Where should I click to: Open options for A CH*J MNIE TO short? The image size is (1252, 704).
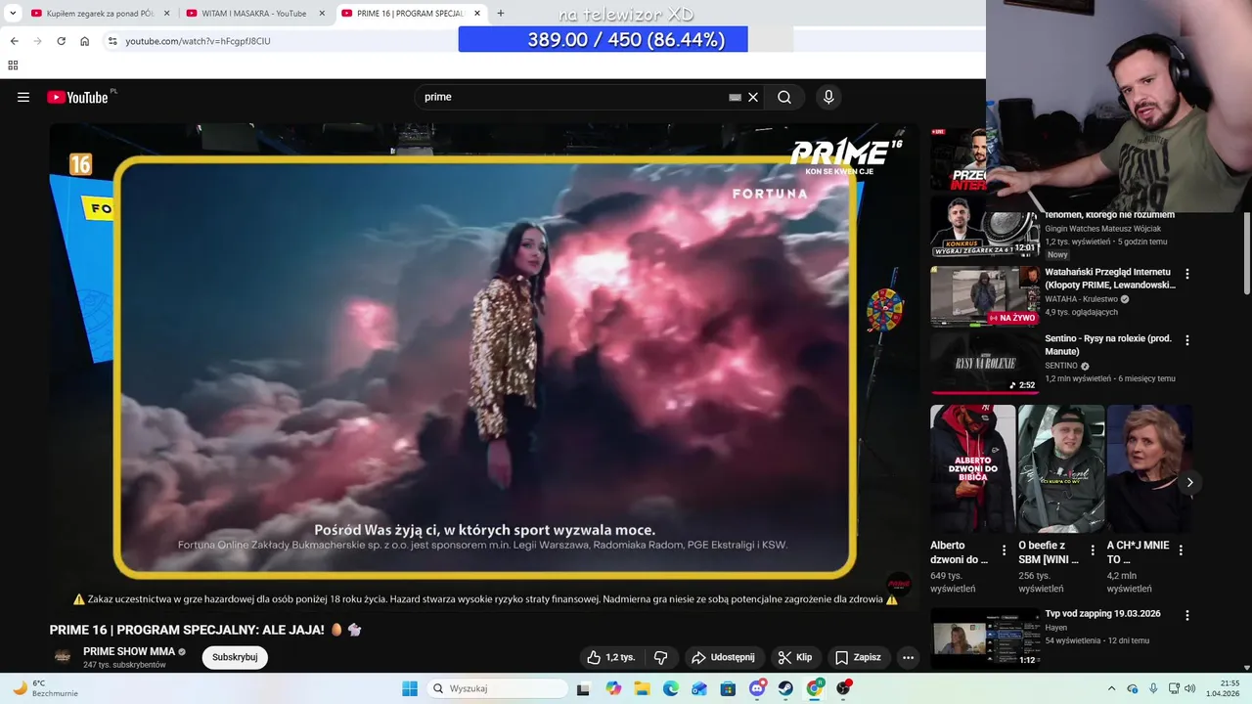tap(1181, 550)
